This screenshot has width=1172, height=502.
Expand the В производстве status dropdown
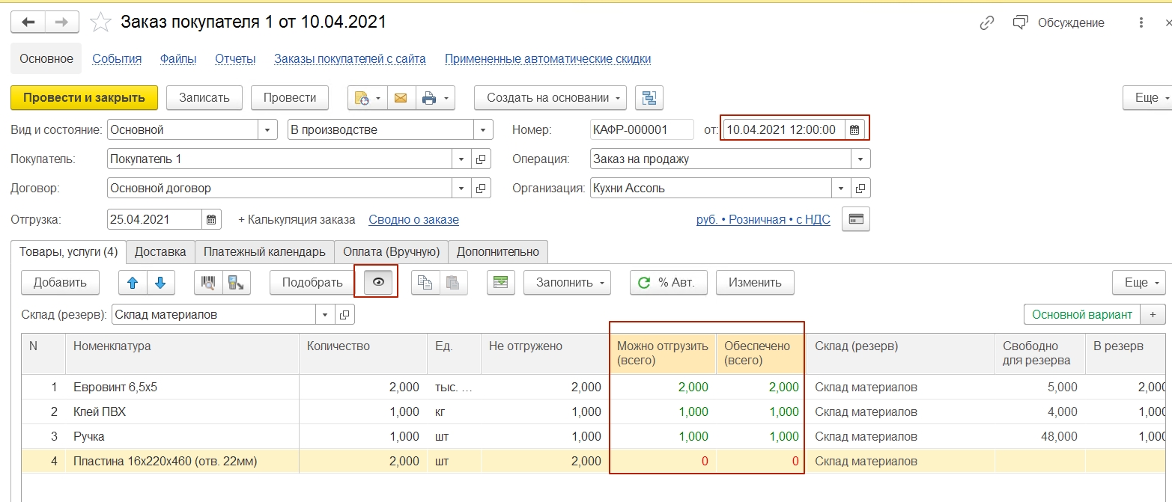coord(484,130)
